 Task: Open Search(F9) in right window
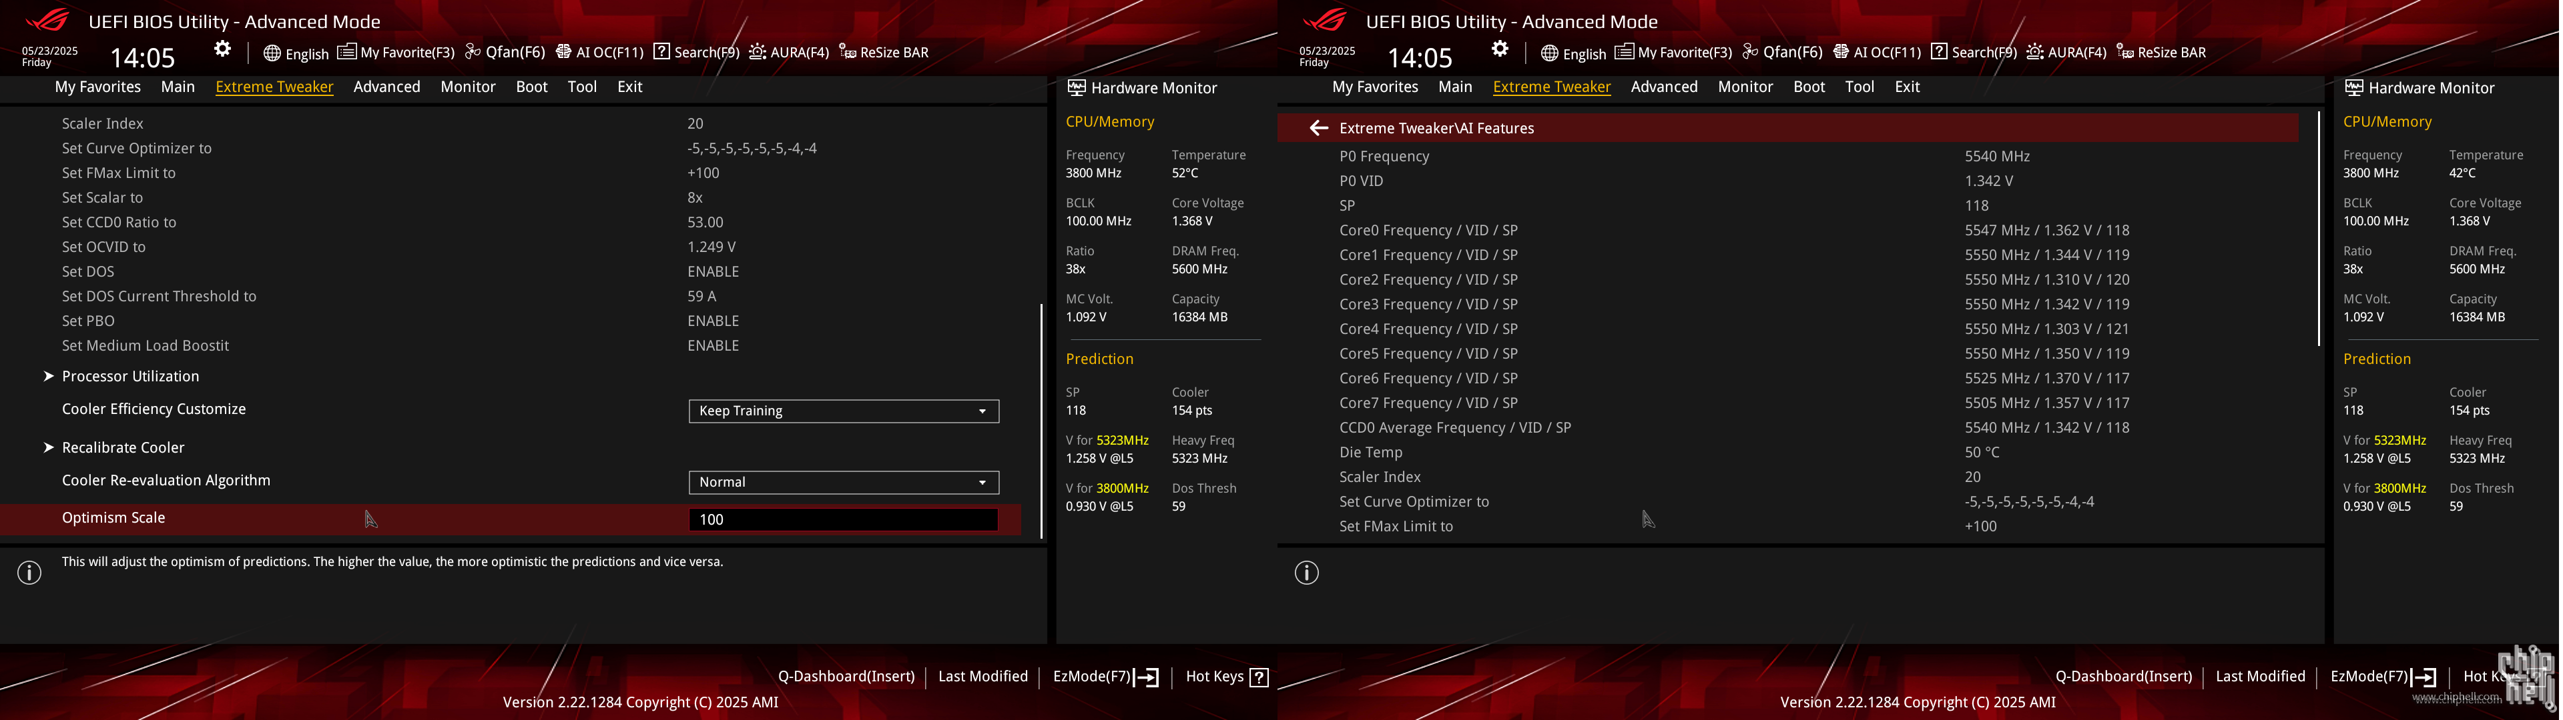tap(1974, 53)
